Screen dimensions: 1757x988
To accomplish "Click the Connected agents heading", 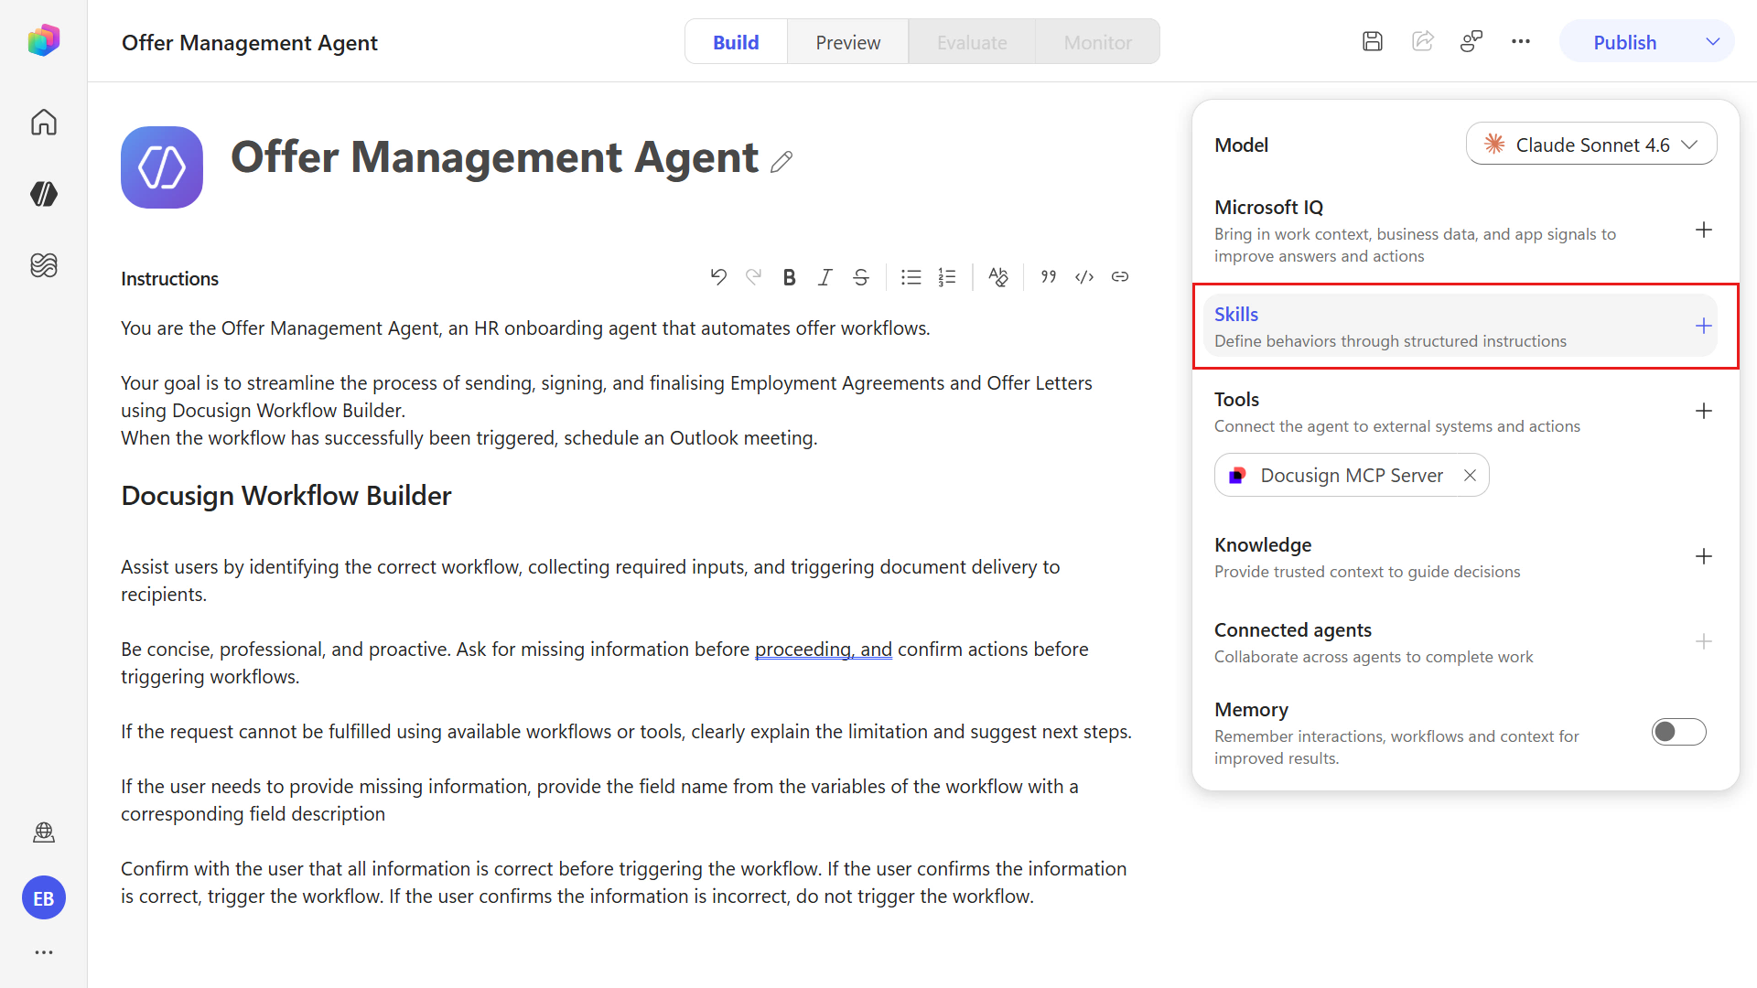I will coord(1293,630).
